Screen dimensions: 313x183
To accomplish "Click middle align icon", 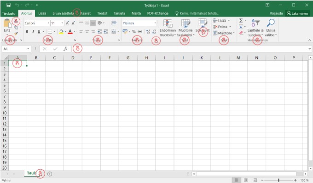I will pos(87,23).
